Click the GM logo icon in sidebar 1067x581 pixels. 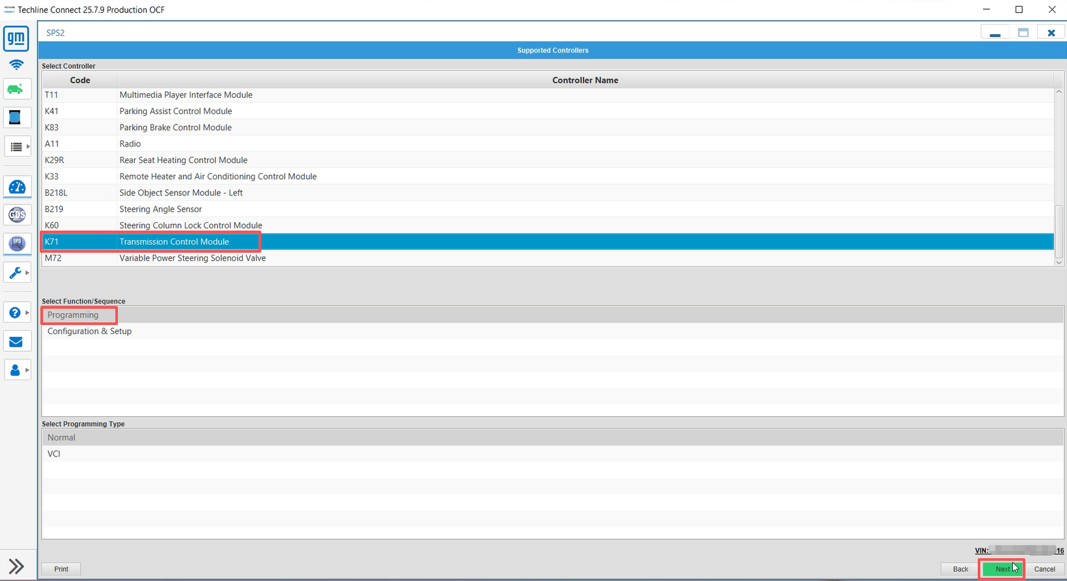16,38
